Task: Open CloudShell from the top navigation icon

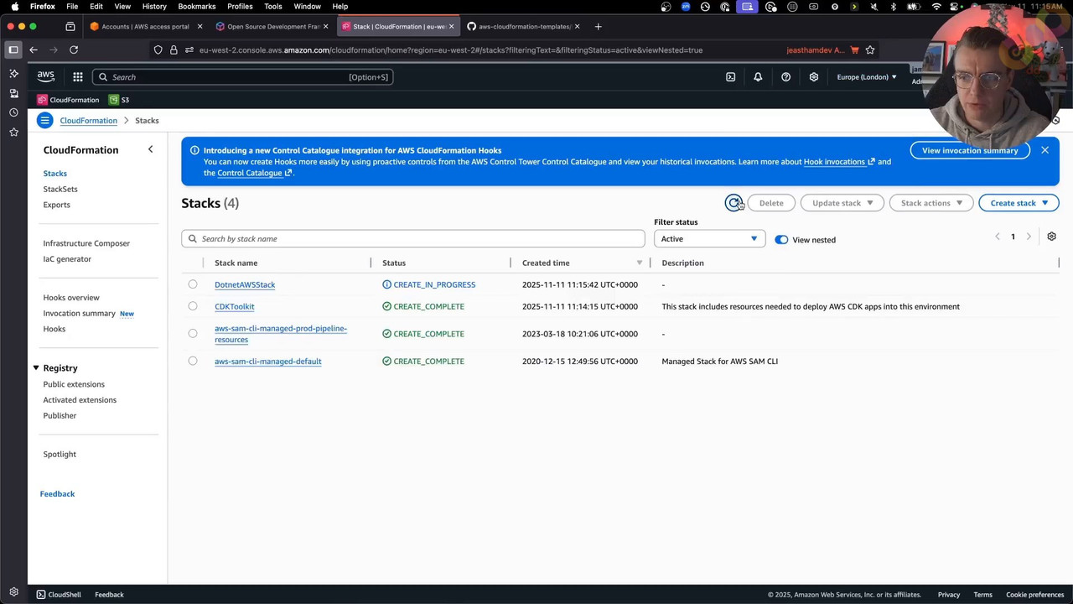Action: pyautogui.click(x=730, y=77)
